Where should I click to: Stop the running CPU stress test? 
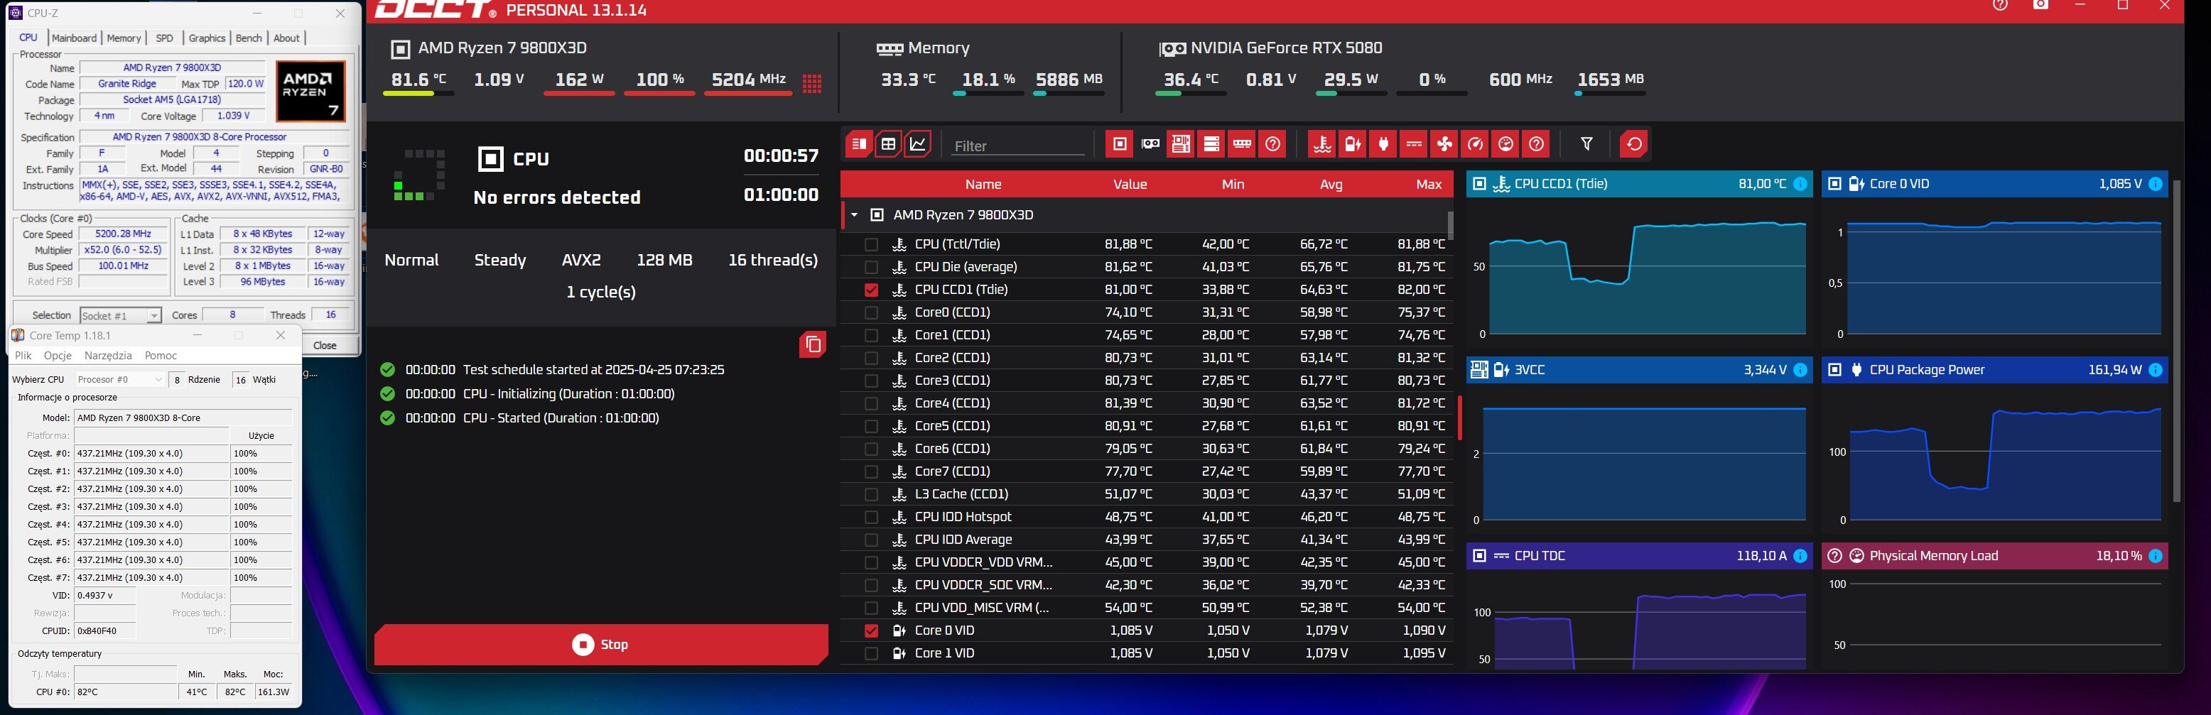(600, 644)
